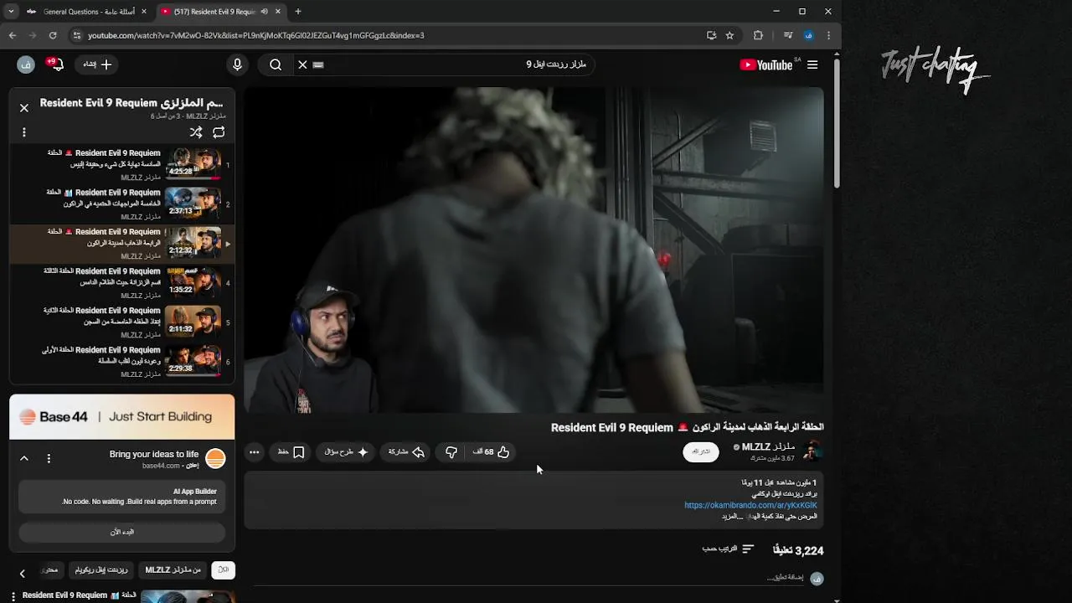Subscribe to the MLZLZ channel
The width and height of the screenshot is (1072, 603).
701,452
